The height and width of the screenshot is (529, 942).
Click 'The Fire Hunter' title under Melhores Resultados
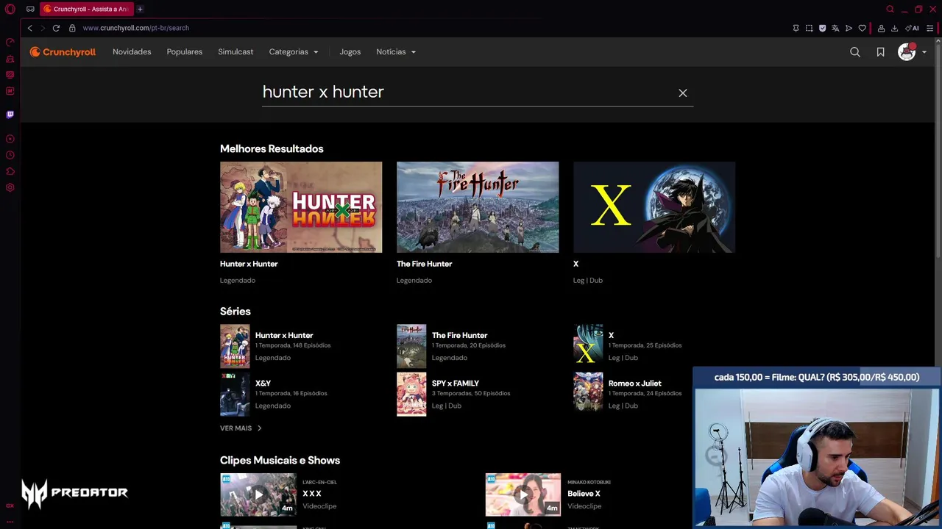(425, 264)
